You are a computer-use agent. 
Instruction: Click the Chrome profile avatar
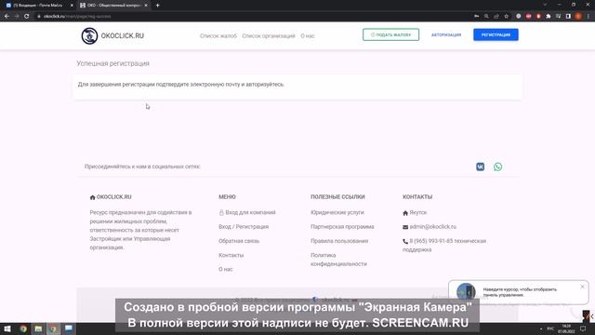point(578,17)
